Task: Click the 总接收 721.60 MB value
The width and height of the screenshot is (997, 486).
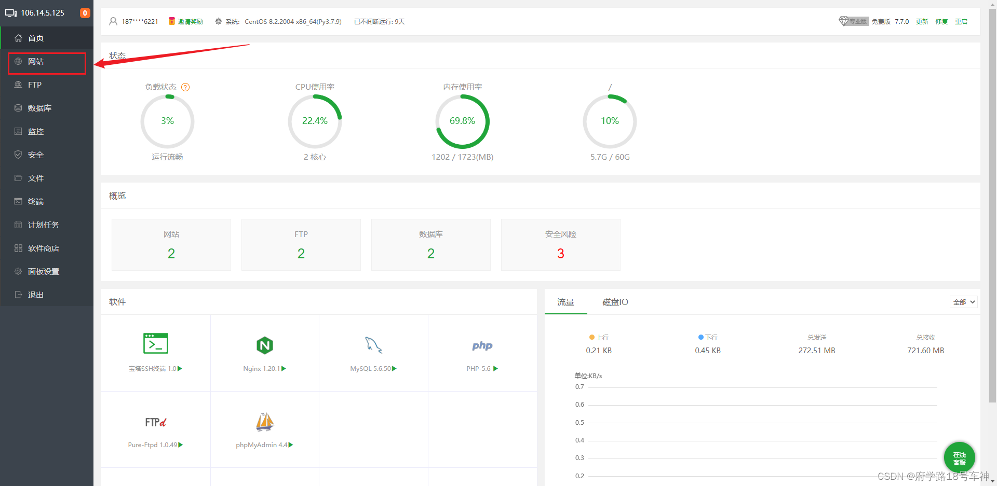Action: [x=925, y=351]
